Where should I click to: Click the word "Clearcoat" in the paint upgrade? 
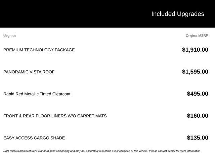61,94
